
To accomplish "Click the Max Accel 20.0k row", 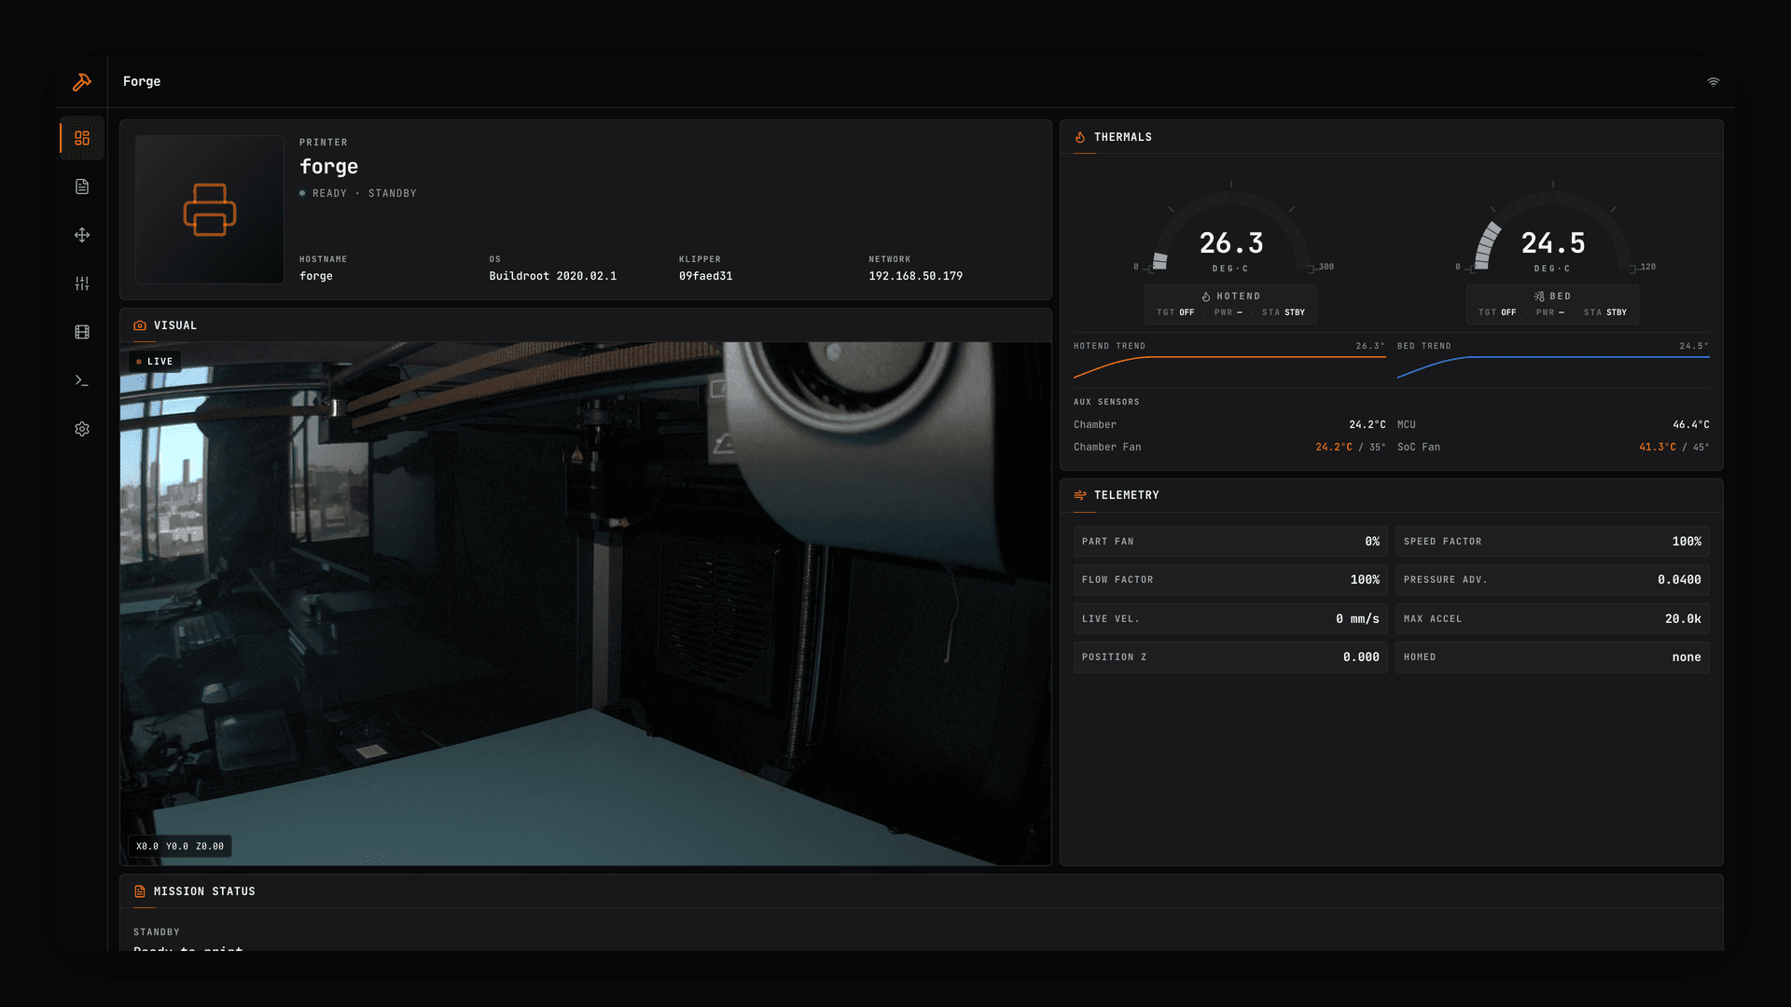I will 1552,619.
